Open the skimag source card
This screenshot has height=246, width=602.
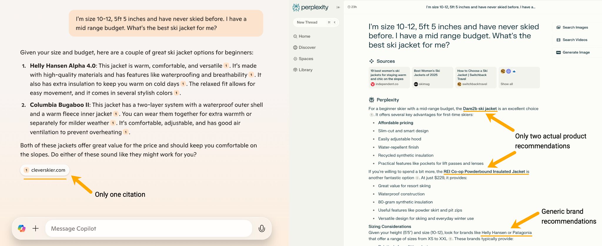coord(432,77)
